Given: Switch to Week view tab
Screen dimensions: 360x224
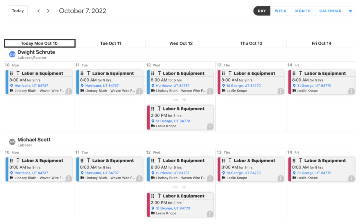Looking at the screenshot, I should [281, 11].
